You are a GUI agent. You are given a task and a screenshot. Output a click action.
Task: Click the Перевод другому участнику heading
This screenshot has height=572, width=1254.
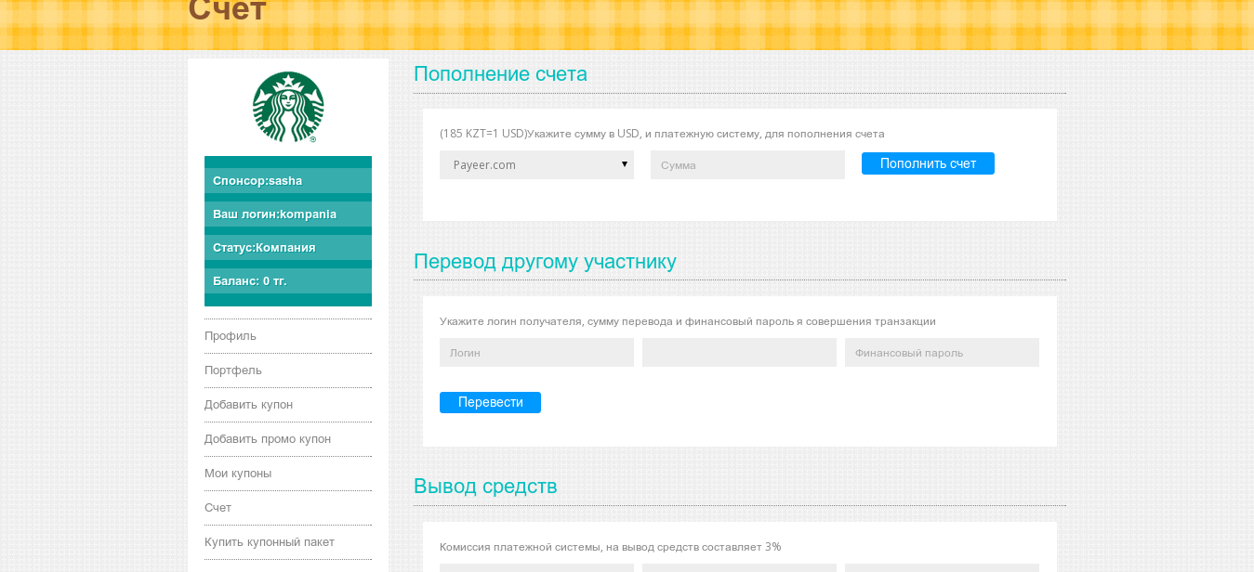pyautogui.click(x=545, y=262)
